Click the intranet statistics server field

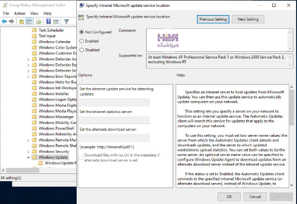tap(114, 120)
